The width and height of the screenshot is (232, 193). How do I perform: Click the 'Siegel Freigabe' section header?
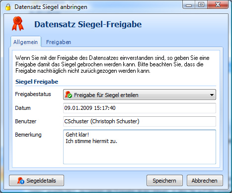(37, 82)
